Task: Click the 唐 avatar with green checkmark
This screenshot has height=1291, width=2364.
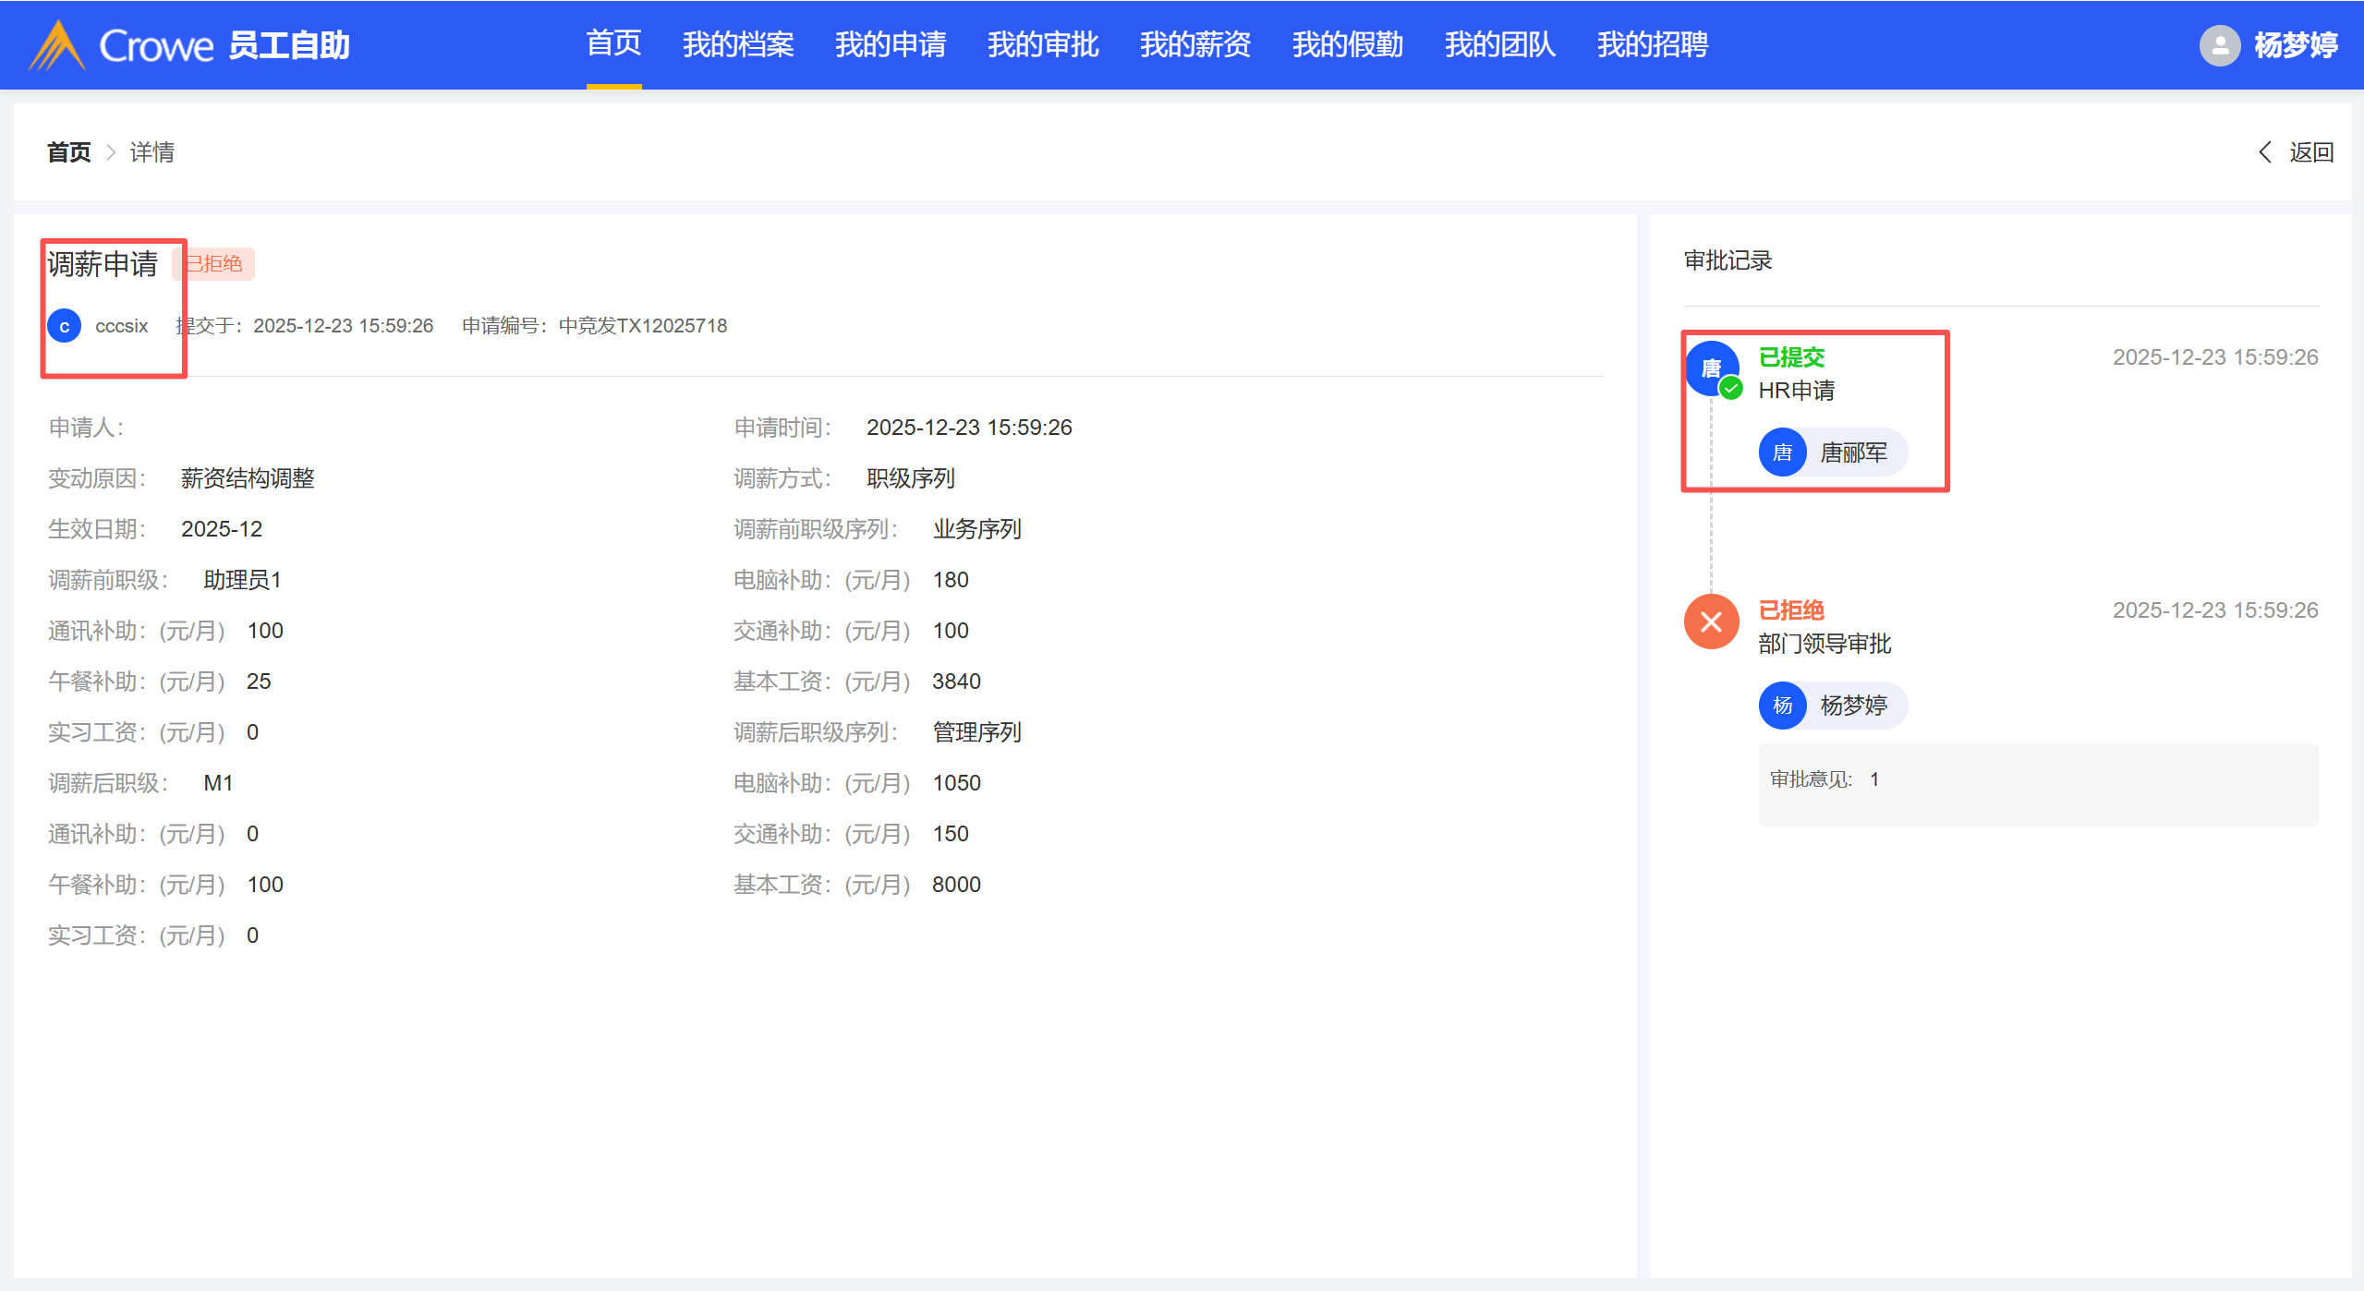Action: tap(1711, 368)
